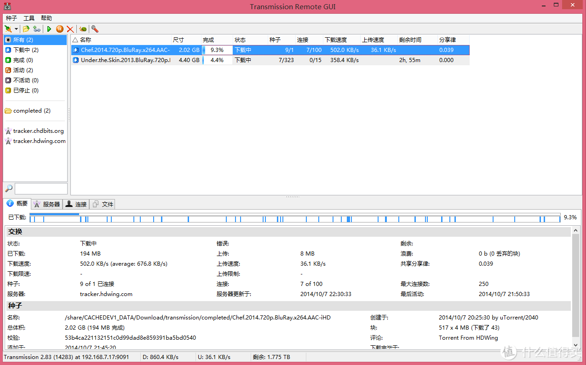This screenshot has width=586, height=365.
Task: Open the 种子 menu
Action: pos(11,18)
